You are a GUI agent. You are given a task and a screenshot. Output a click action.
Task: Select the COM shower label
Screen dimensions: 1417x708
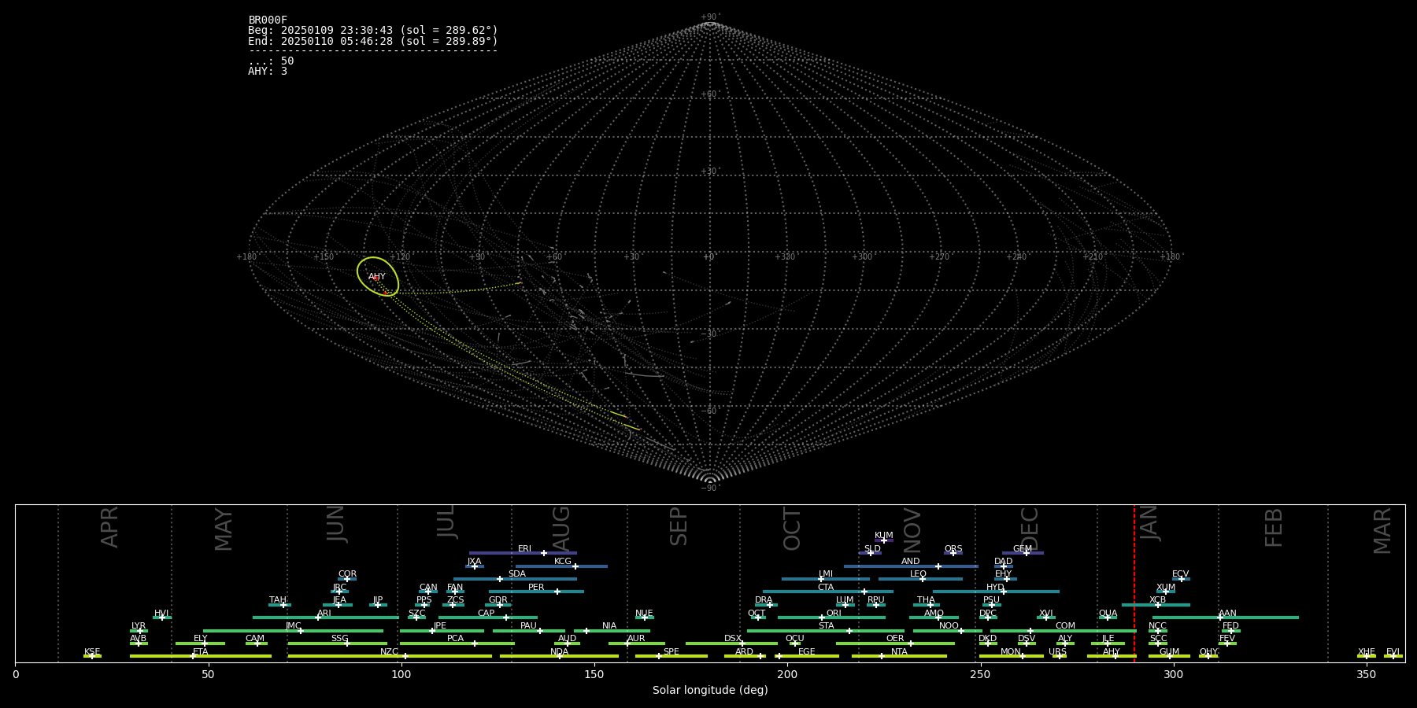(1065, 626)
